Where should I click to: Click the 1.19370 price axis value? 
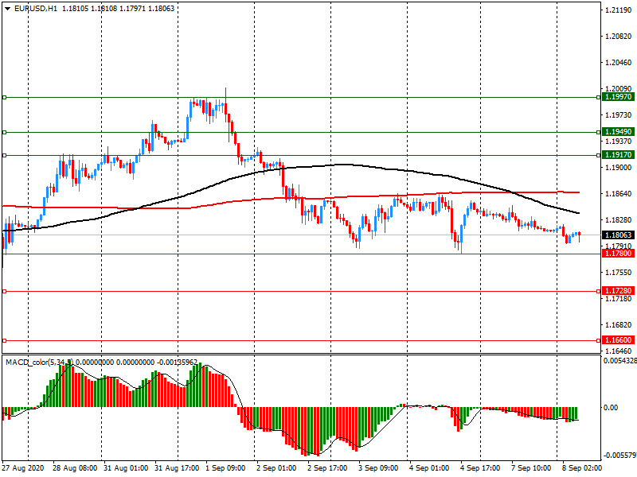(619, 142)
